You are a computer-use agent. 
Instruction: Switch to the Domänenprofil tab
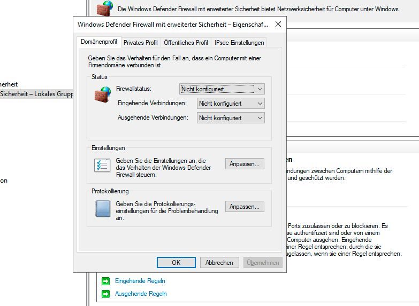[x=99, y=42]
